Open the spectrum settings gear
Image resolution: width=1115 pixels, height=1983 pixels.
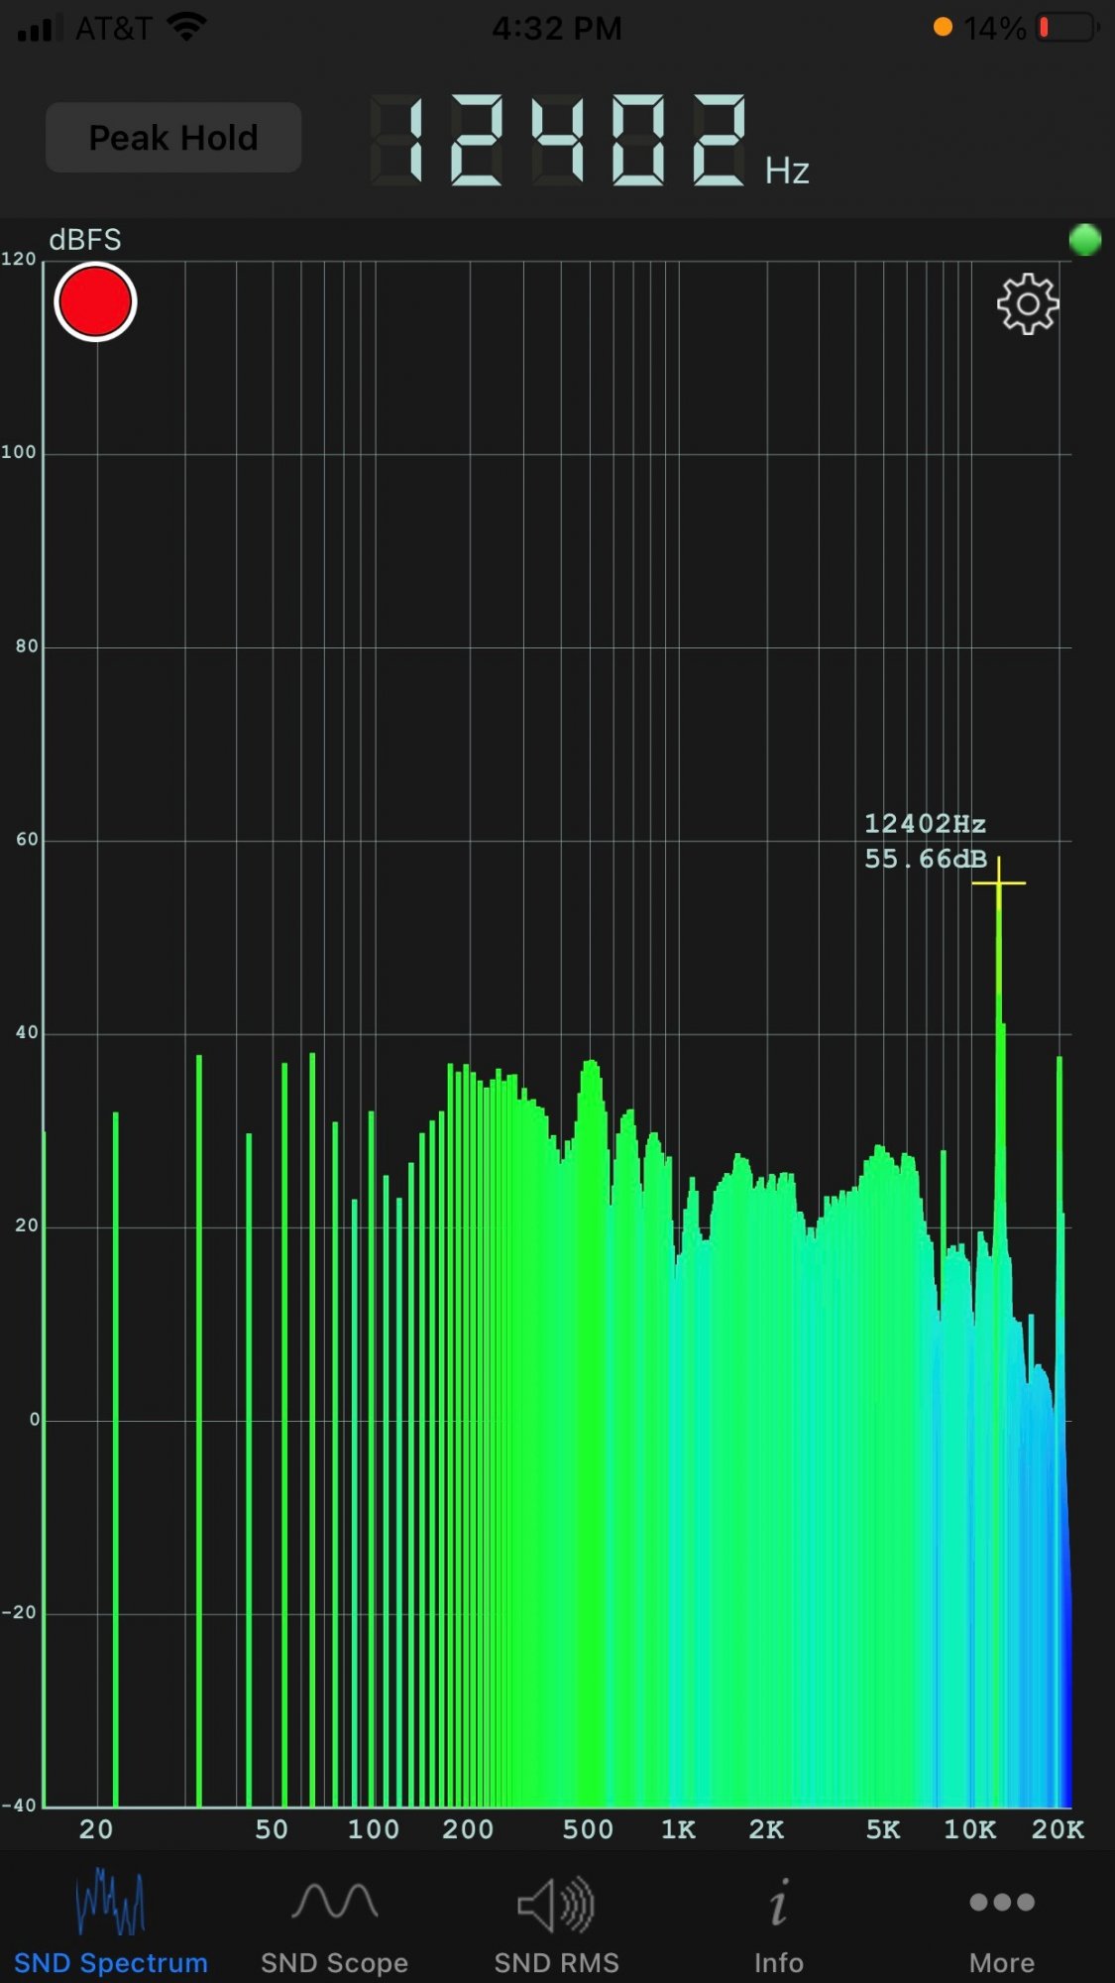[1028, 303]
